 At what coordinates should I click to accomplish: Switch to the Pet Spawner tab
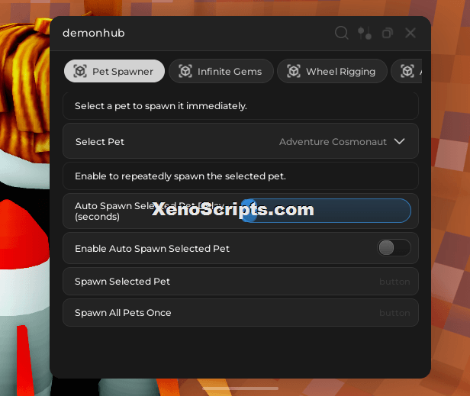pos(114,71)
